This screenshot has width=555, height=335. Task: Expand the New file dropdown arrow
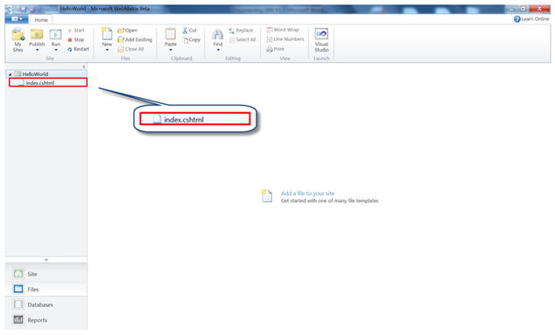107,50
